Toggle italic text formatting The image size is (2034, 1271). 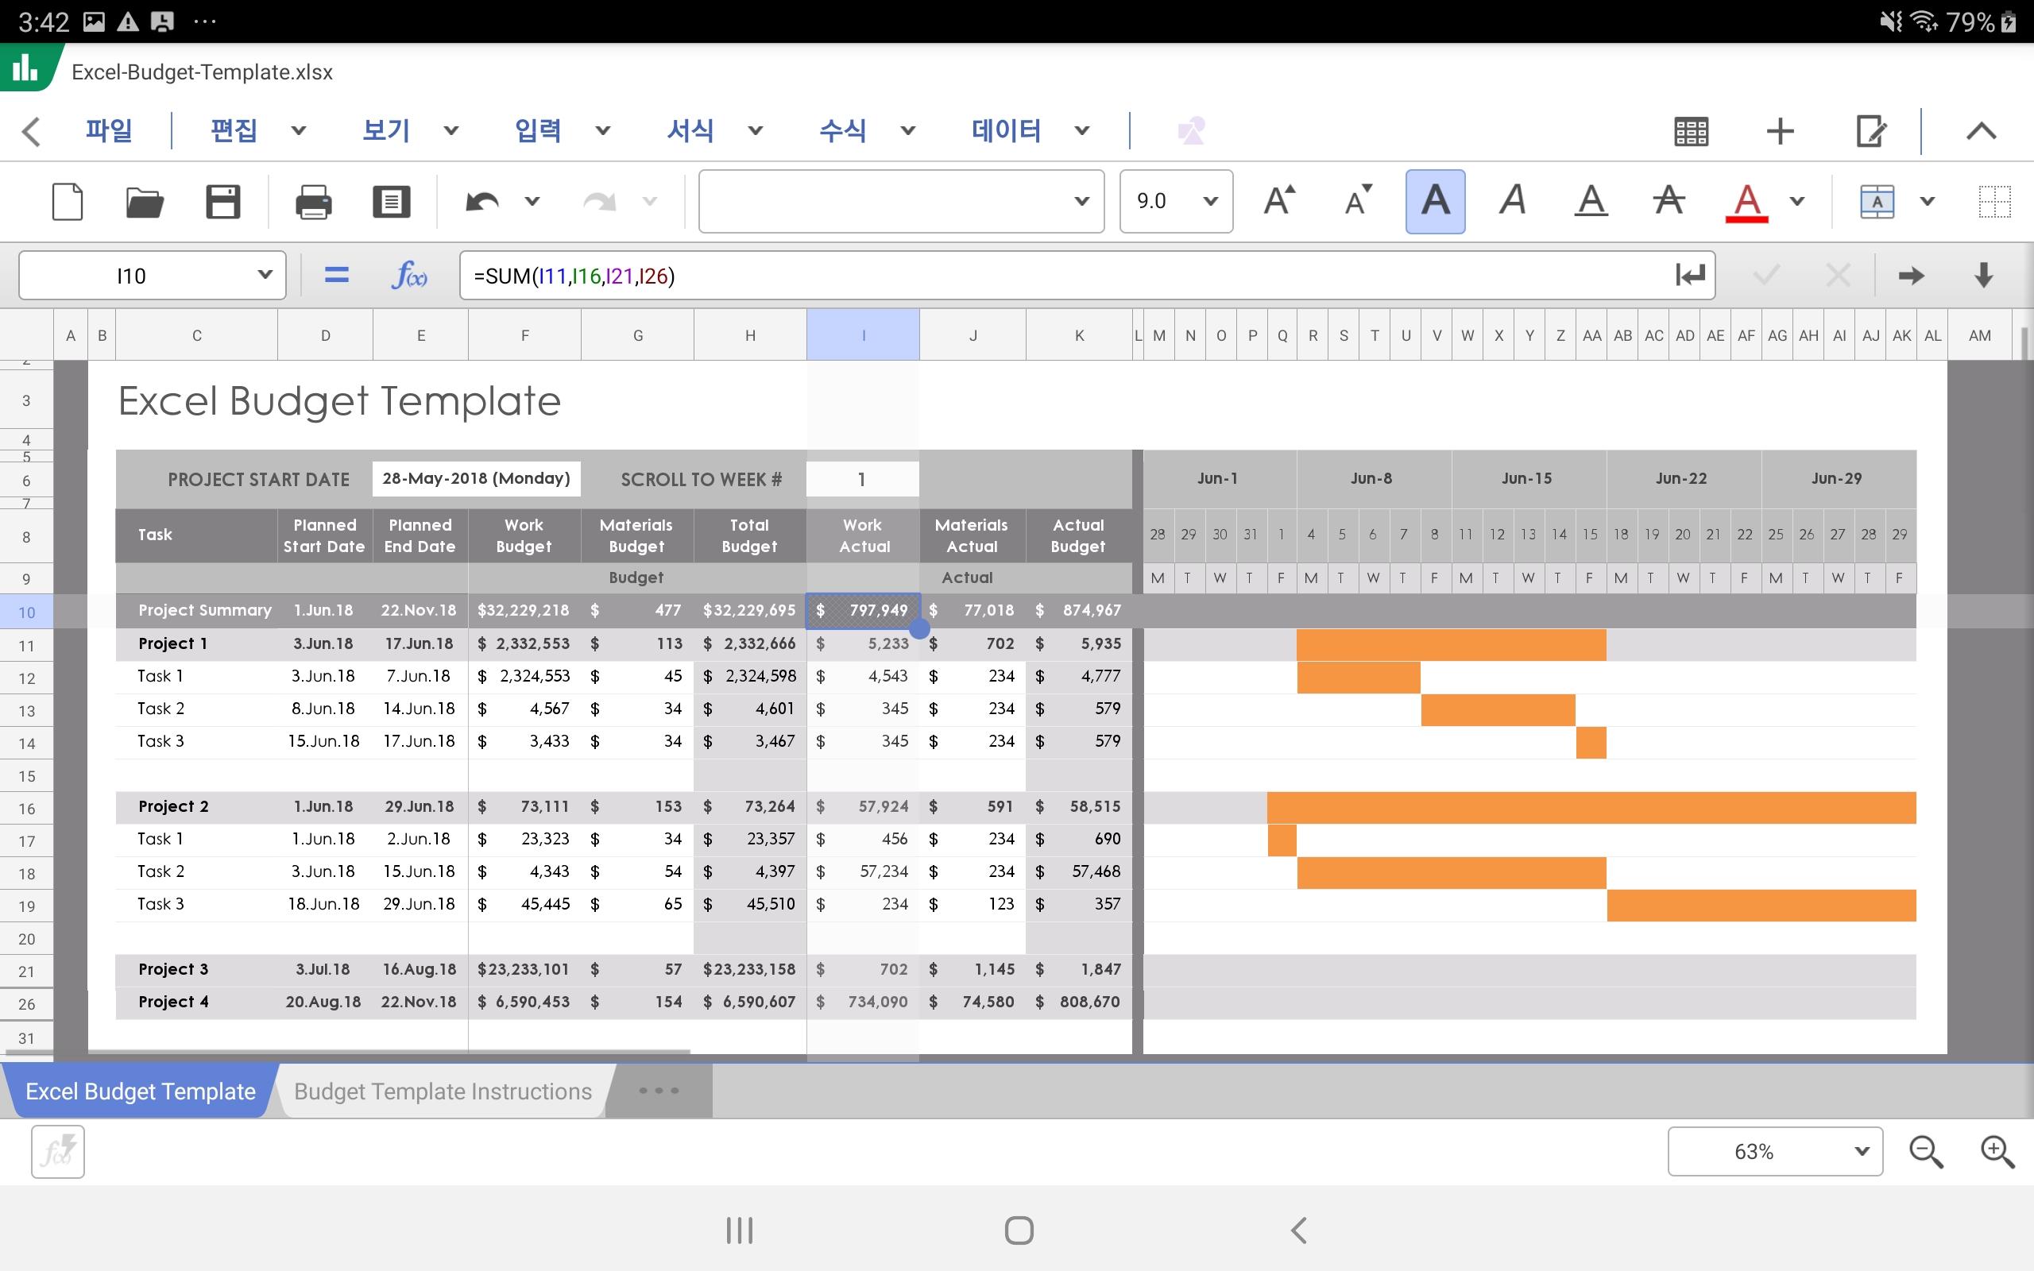point(1512,201)
